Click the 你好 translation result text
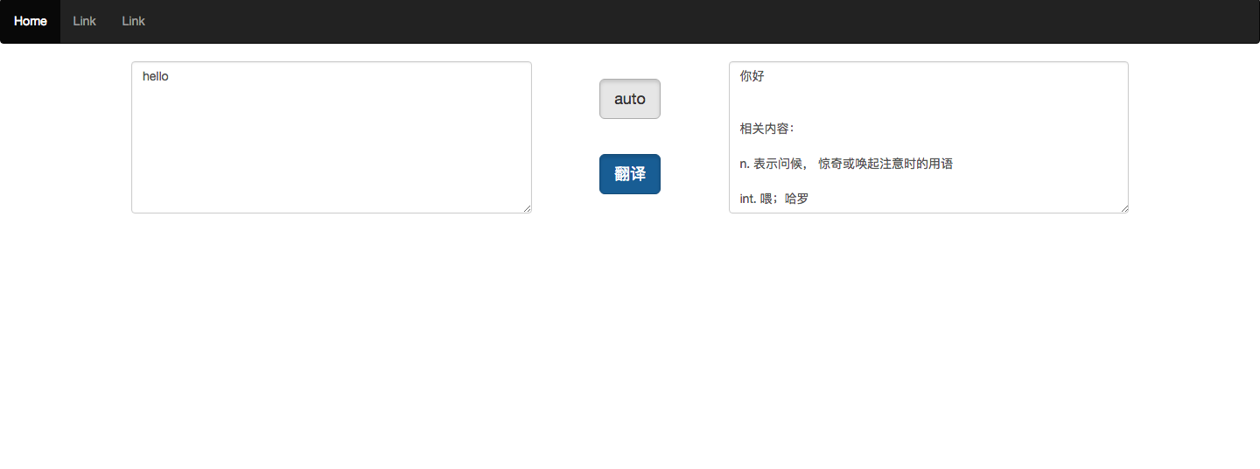The image size is (1260, 469). point(752,76)
